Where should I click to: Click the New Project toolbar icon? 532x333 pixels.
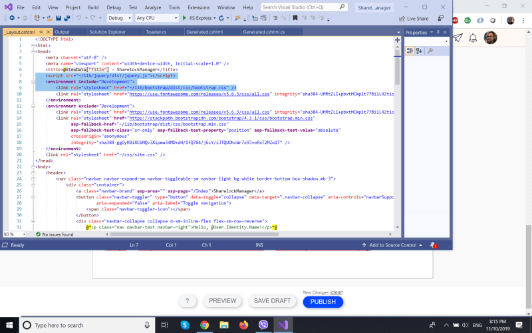coord(37,18)
